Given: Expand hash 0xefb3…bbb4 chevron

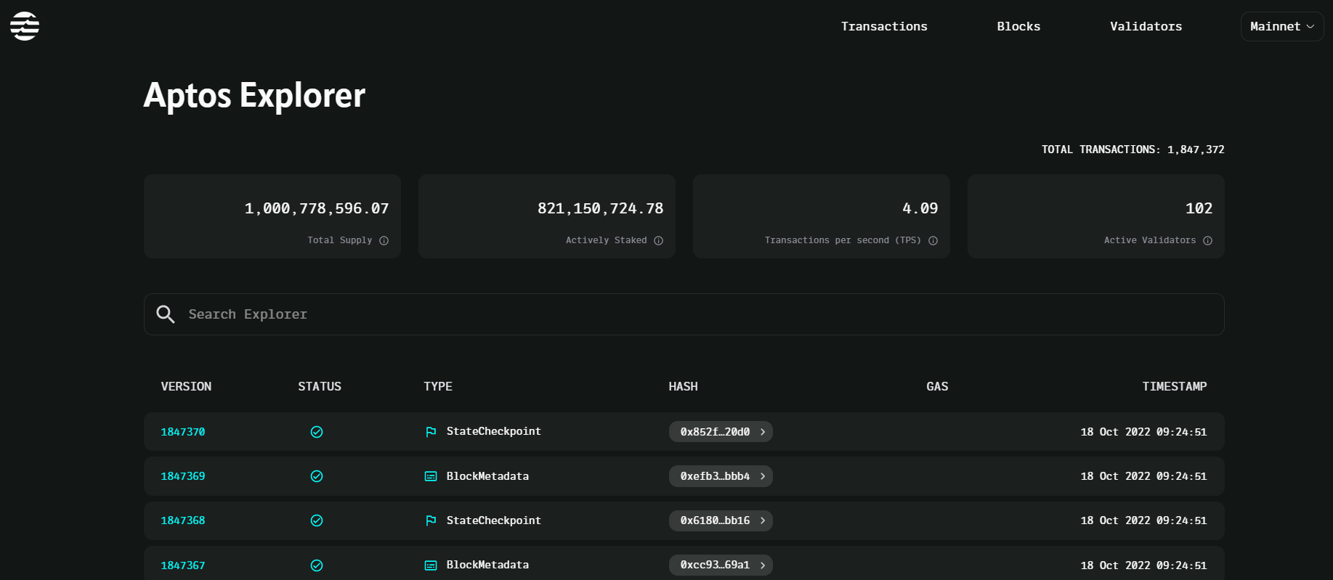Looking at the screenshot, I should 763,476.
